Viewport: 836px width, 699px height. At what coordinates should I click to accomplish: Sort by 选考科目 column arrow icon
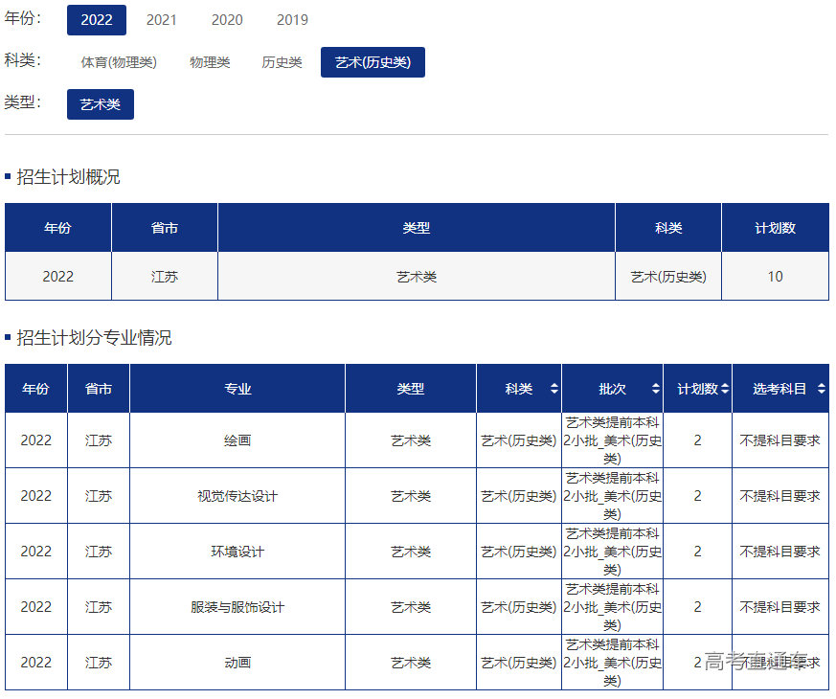(821, 389)
